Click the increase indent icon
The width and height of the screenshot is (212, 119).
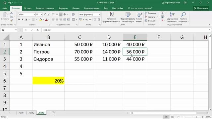pyautogui.click(x=69, y=20)
